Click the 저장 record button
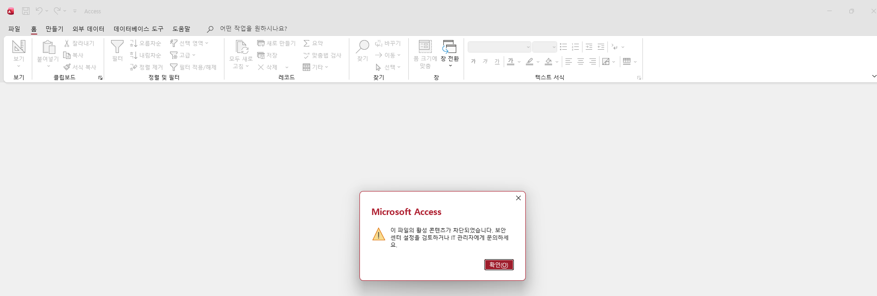The height and width of the screenshot is (296, 877). (267, 55)
